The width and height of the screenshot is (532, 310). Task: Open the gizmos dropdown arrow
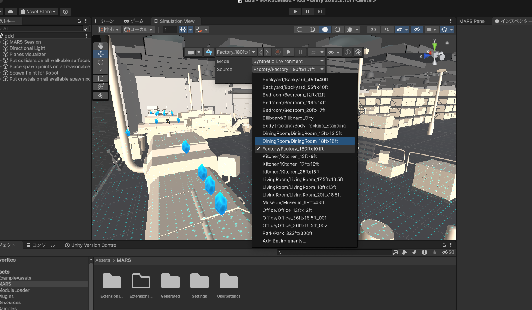pos(452,30)
